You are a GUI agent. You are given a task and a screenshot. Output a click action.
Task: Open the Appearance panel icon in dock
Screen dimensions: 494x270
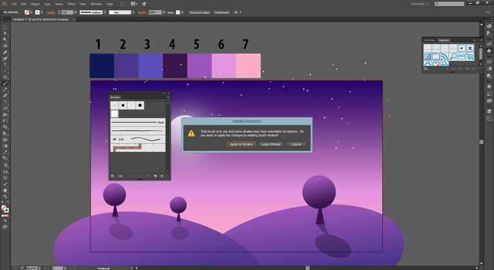[x=489, y=86]
